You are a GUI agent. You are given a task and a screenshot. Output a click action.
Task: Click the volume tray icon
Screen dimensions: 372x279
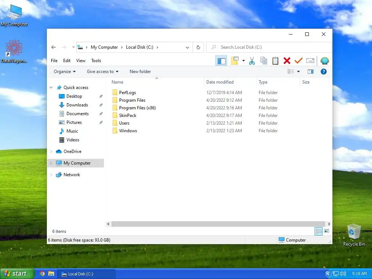pyautogui.click(x=343, y=274)
